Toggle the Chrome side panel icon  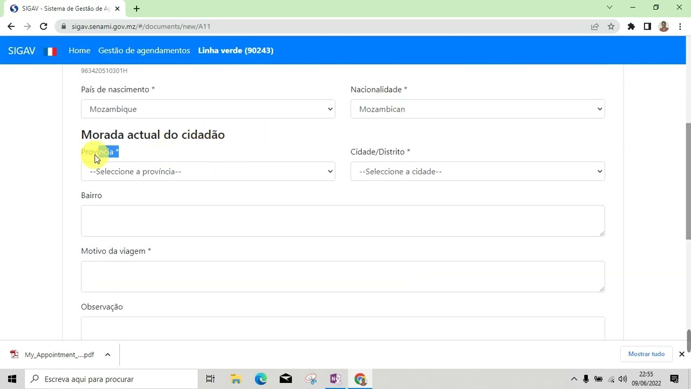coord(647,26)
